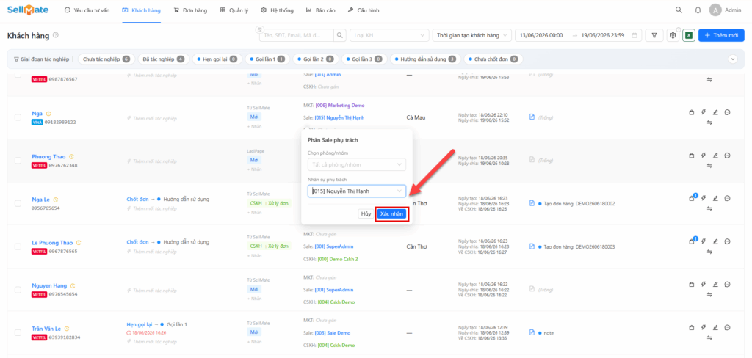This screenshot has height=358, width=752.
Task: Filter by Hướng dẫn sử dụng stage chip
Action: pos(425,59)
